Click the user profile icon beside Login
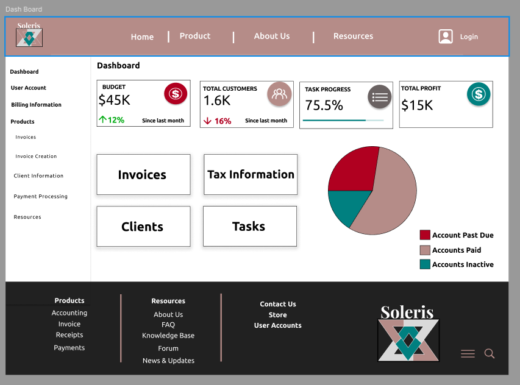520x385 pixels. (x=446, y=37)
